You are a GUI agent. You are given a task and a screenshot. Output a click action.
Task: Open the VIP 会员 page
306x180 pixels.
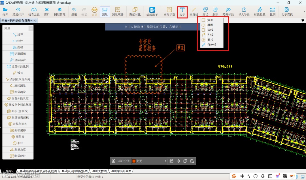pyautogui.click(x=94, y=12)
